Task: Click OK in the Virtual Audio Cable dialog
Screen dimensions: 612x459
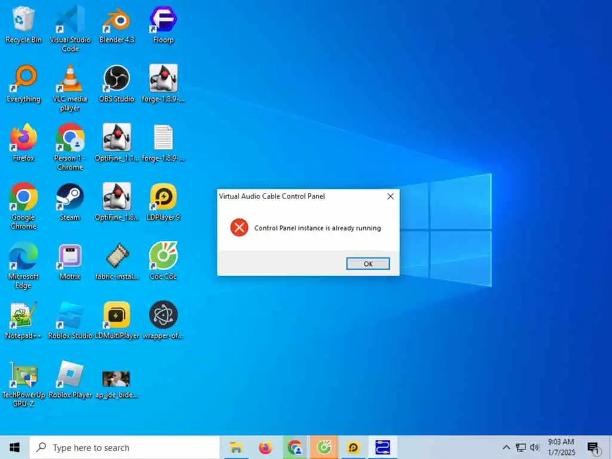Action: pyautogui.click(x=368, y=264)
